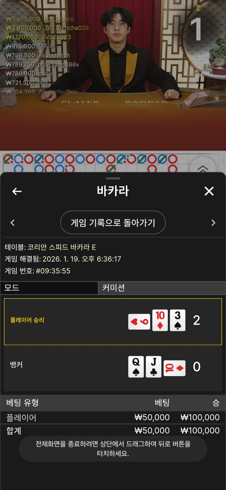Grab the sheet handle above 바카라 title
This screenshot has height=490, width=226.
[113, 178]
